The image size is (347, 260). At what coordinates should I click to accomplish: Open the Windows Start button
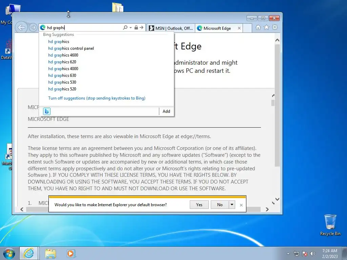9,253
